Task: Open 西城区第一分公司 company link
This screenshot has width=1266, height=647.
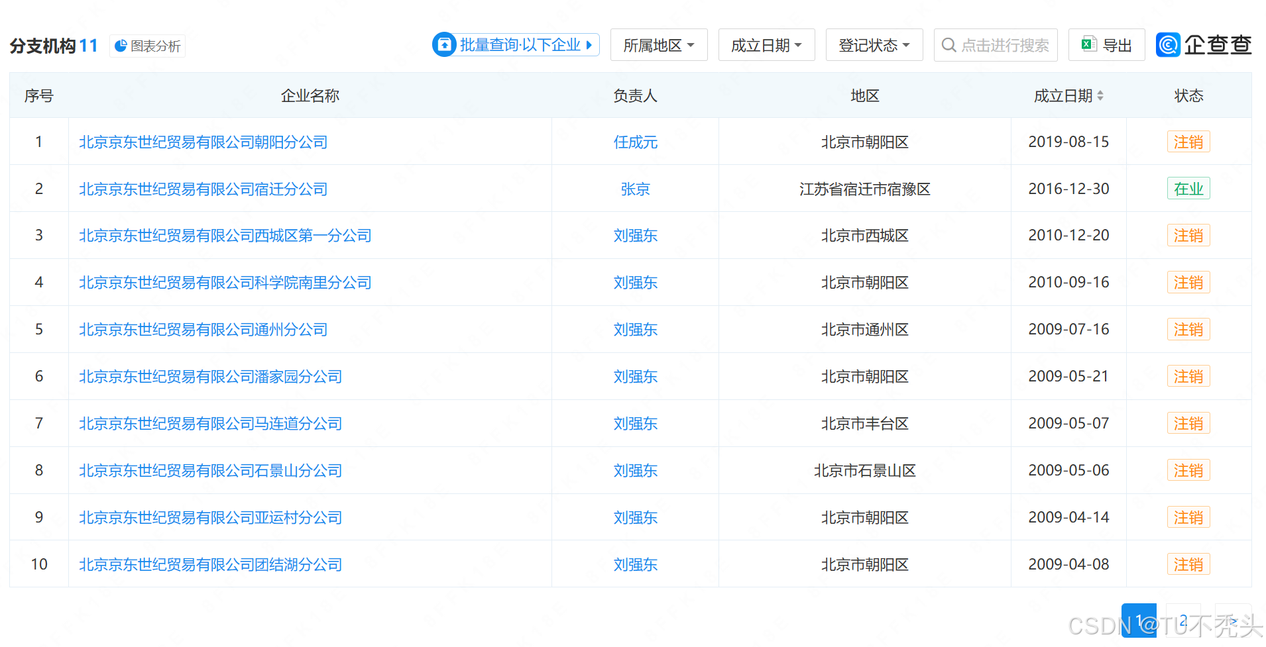Action: coord(225,235)
